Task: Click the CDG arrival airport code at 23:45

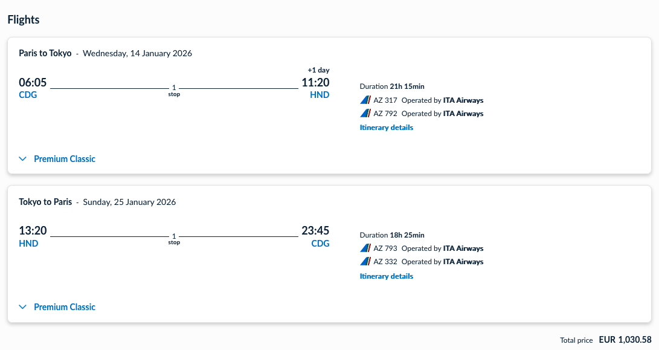Action: (320, 244)
